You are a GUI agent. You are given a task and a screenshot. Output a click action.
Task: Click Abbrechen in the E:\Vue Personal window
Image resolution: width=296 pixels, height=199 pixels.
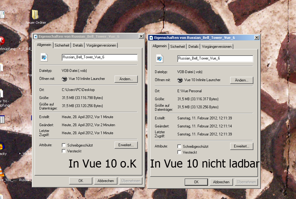(x=221, y=182)
